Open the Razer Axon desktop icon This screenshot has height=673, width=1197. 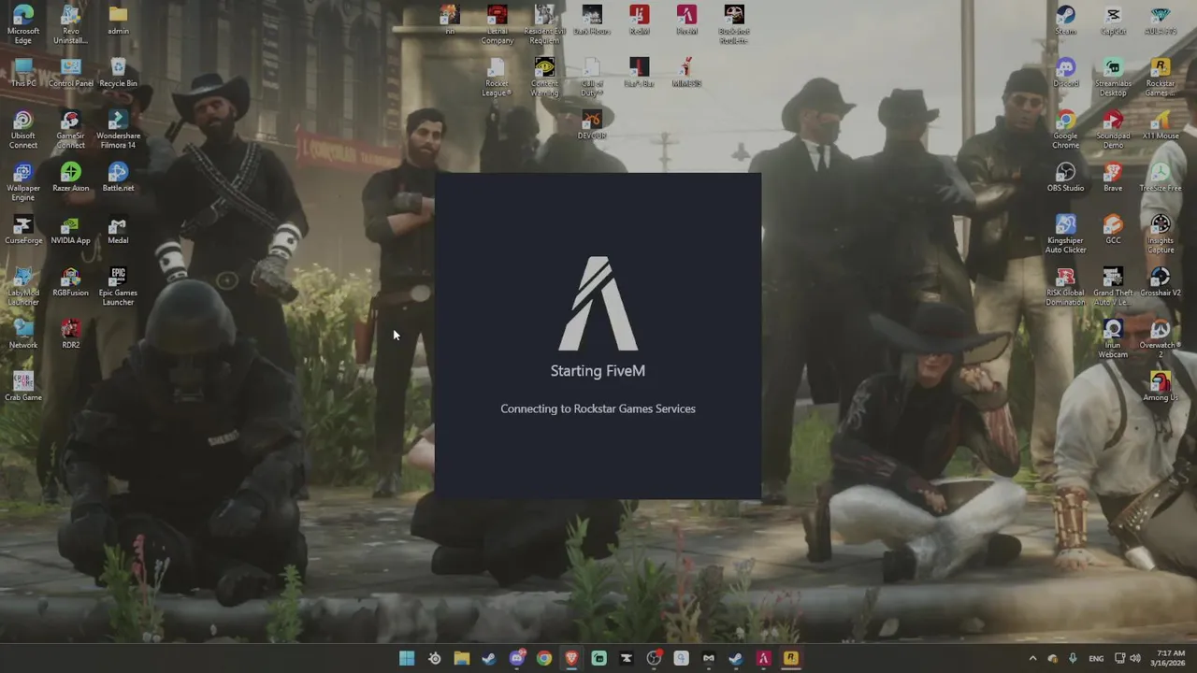coord(70,178)
